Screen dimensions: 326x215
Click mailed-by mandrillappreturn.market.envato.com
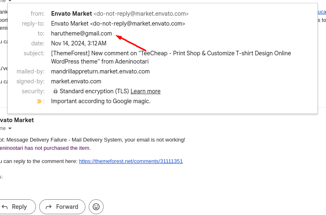100,71
